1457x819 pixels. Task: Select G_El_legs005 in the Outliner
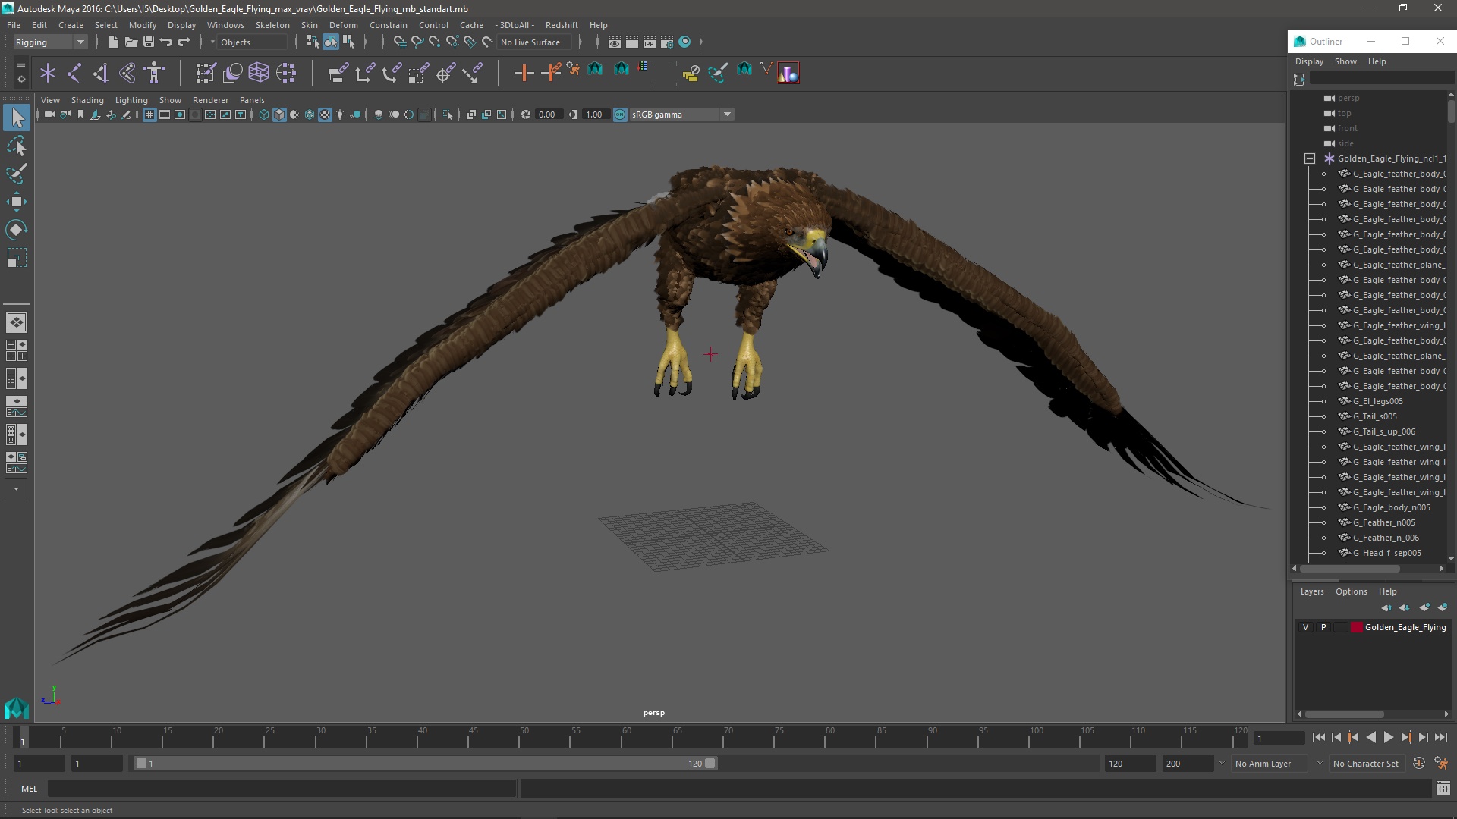(x=1377, y=401)
